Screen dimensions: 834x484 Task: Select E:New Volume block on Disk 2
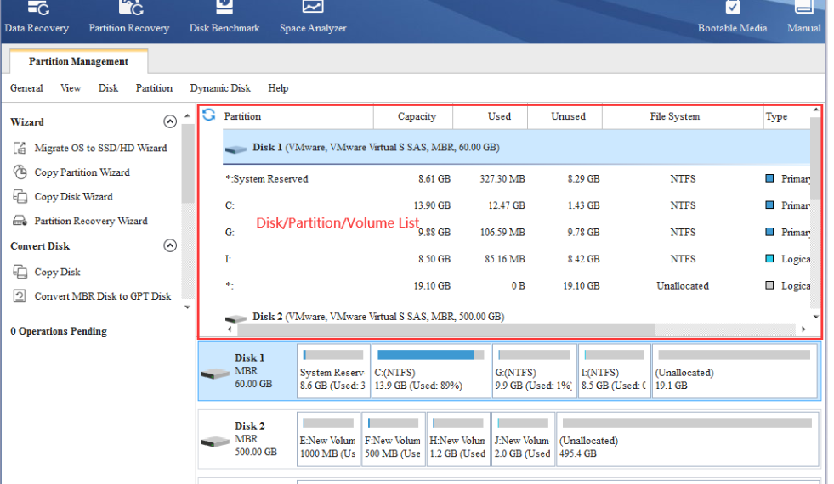tap(328, 439)
